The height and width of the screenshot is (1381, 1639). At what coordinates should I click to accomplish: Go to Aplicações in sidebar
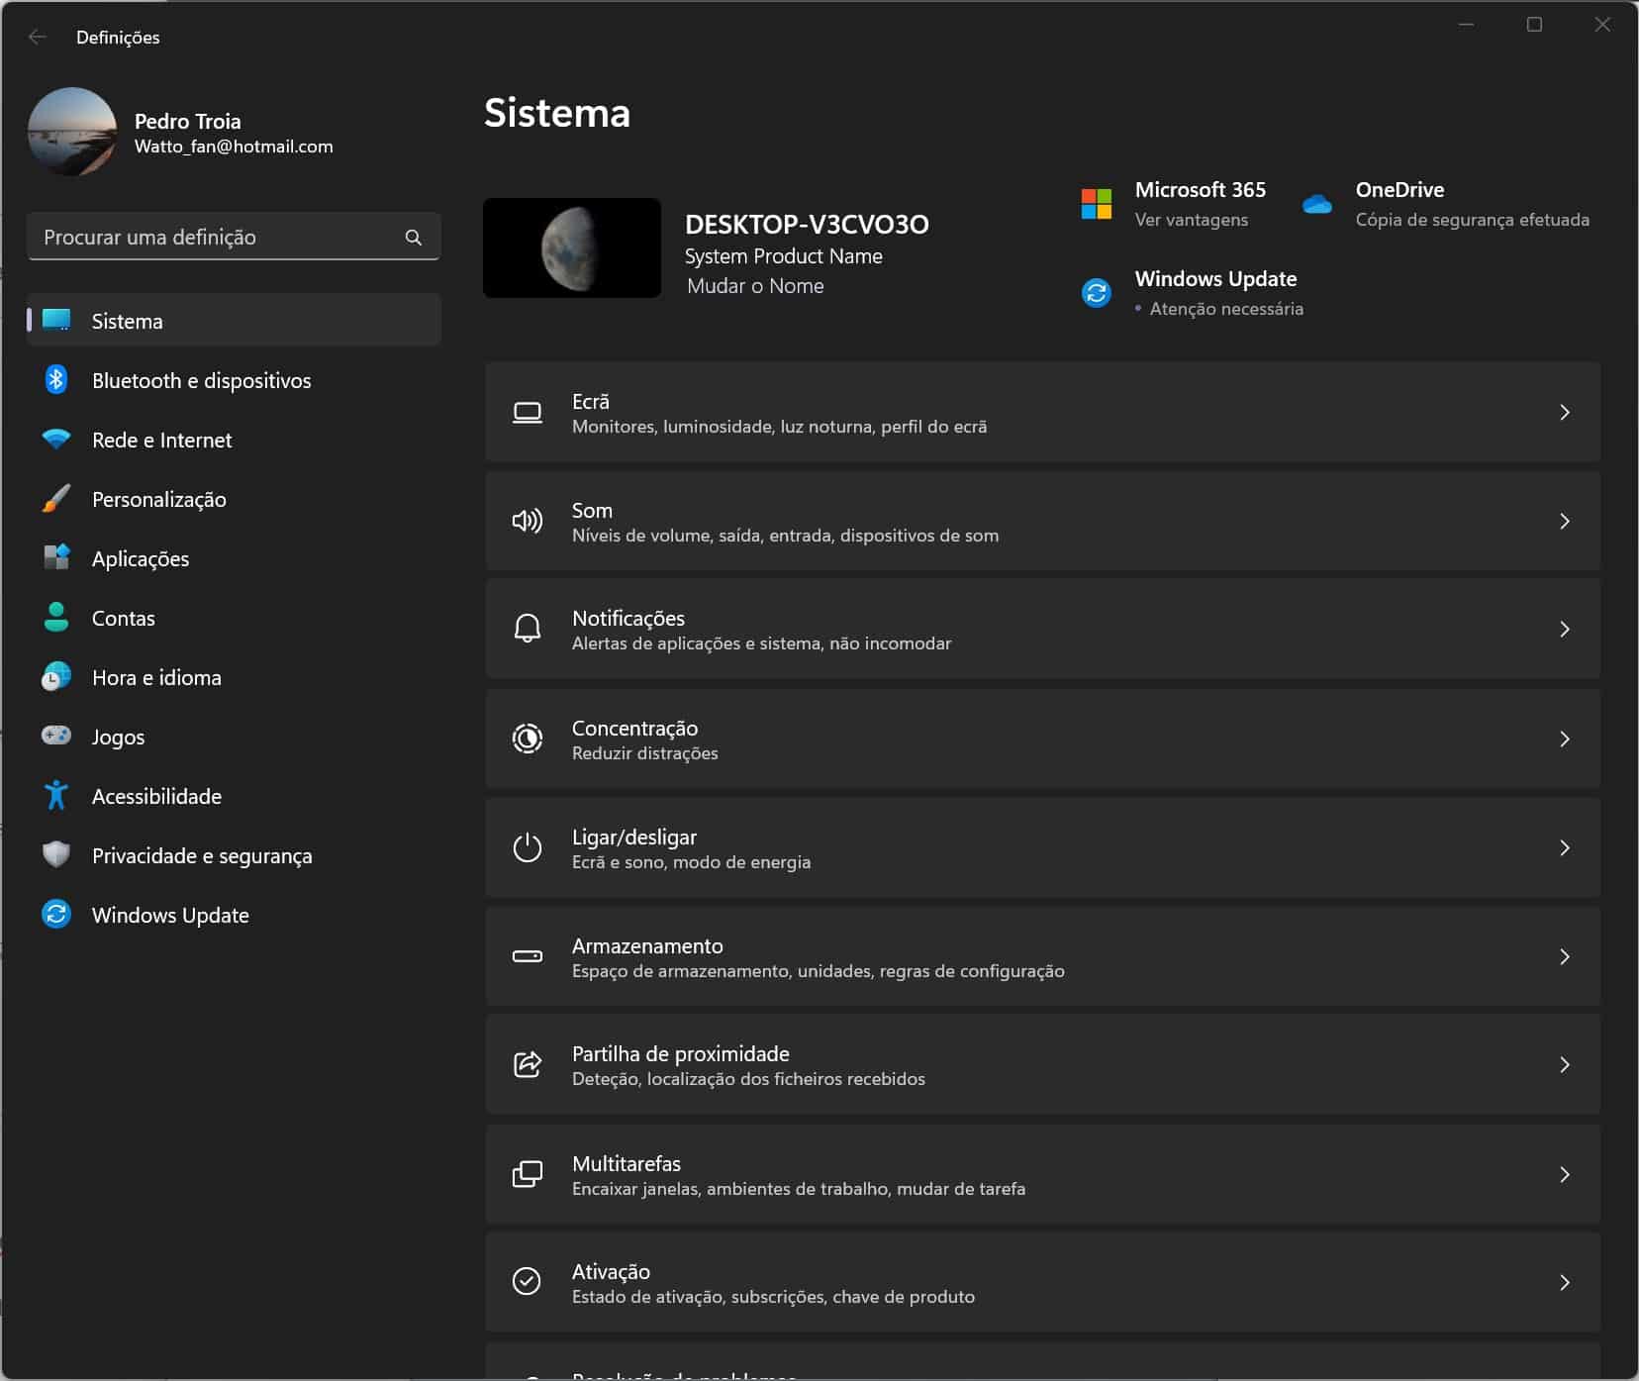click(141, 558)
